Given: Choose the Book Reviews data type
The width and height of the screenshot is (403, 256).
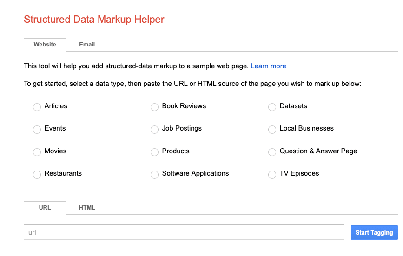Looking at the screenshot, I should 155,107.
